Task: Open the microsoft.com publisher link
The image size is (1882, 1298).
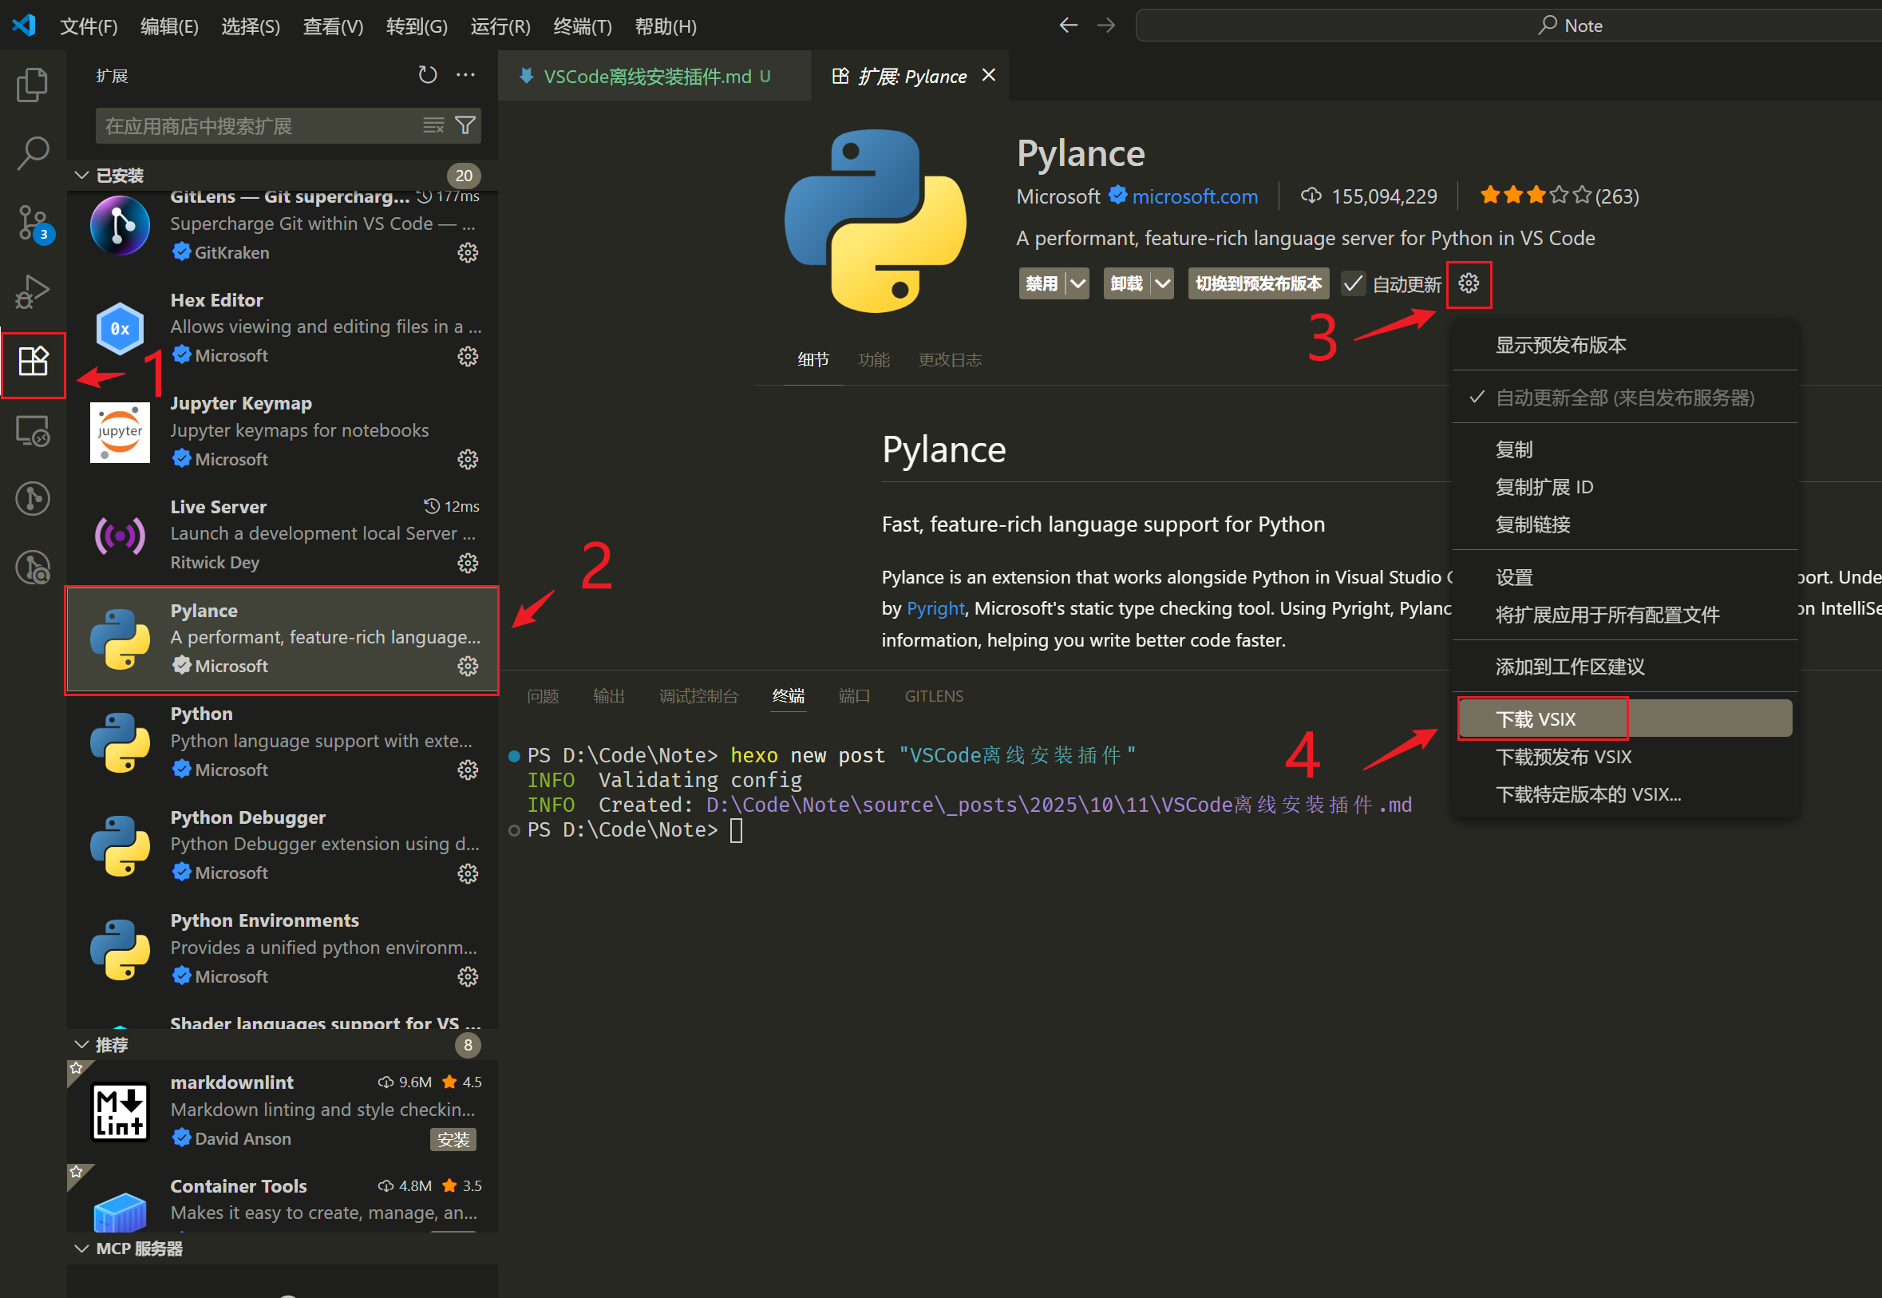Action: click(x=1194, y=196)
